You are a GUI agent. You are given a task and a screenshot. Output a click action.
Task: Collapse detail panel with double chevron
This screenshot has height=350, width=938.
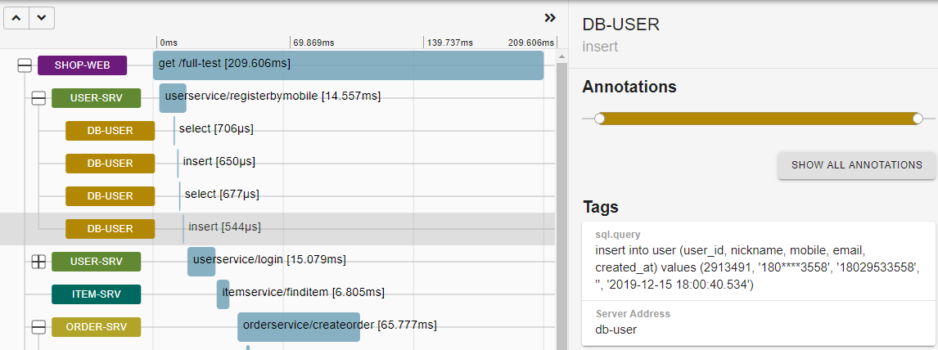(550, 18)
